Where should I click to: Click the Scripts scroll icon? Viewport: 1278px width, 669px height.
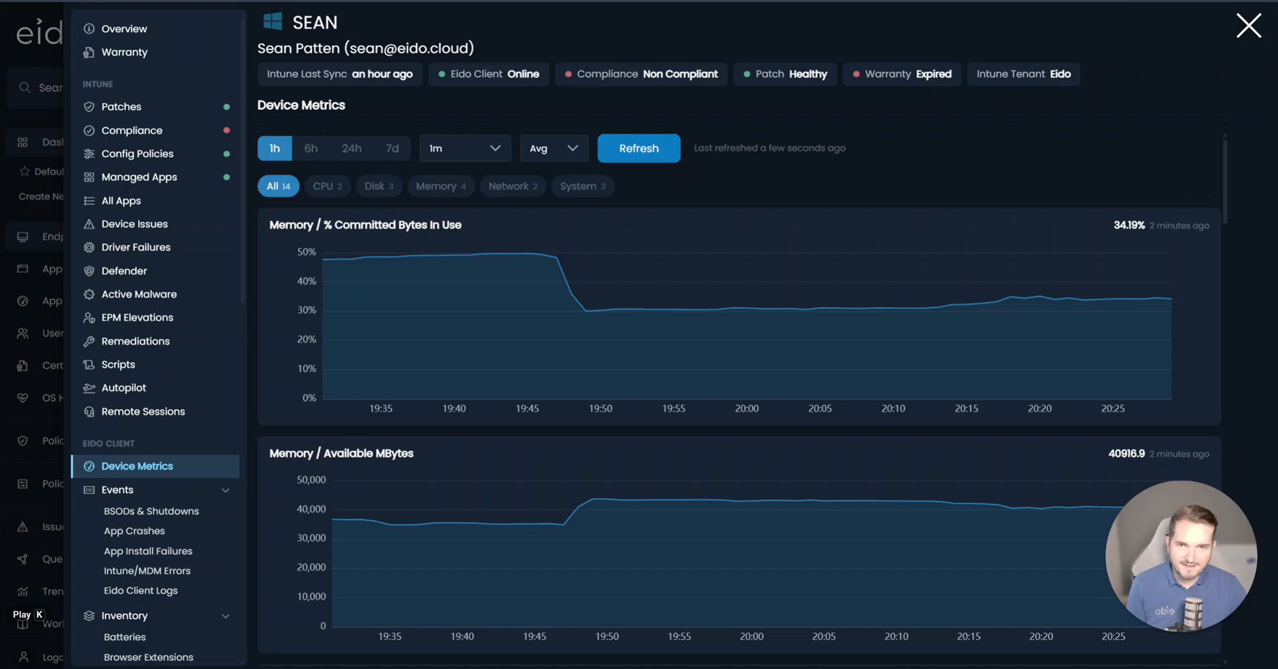click(89, 365)
